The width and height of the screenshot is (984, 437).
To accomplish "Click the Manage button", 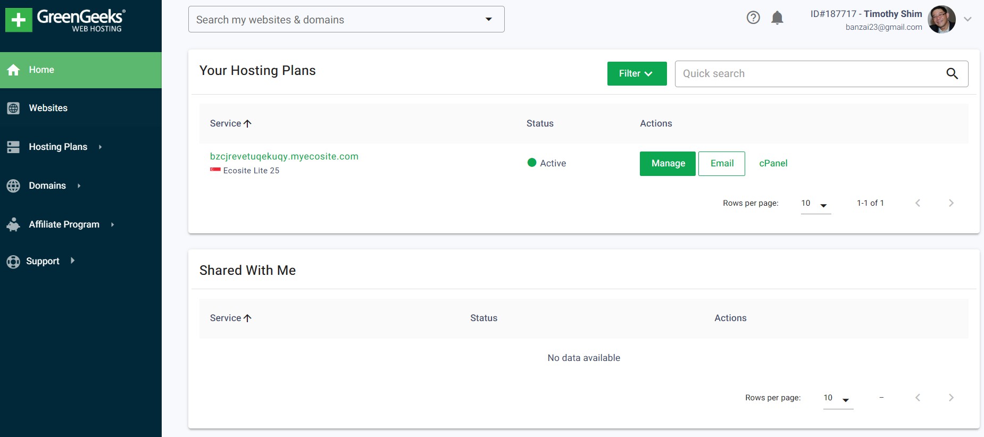I will (668, 163).
